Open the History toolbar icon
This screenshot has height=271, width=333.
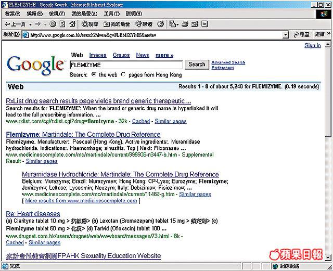pos(161,24)
